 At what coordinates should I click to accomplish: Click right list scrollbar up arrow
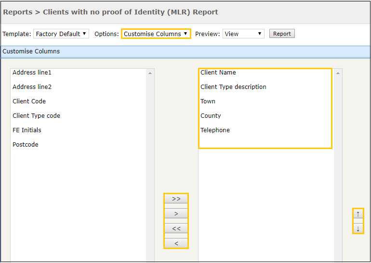click(x=338, y=73)
